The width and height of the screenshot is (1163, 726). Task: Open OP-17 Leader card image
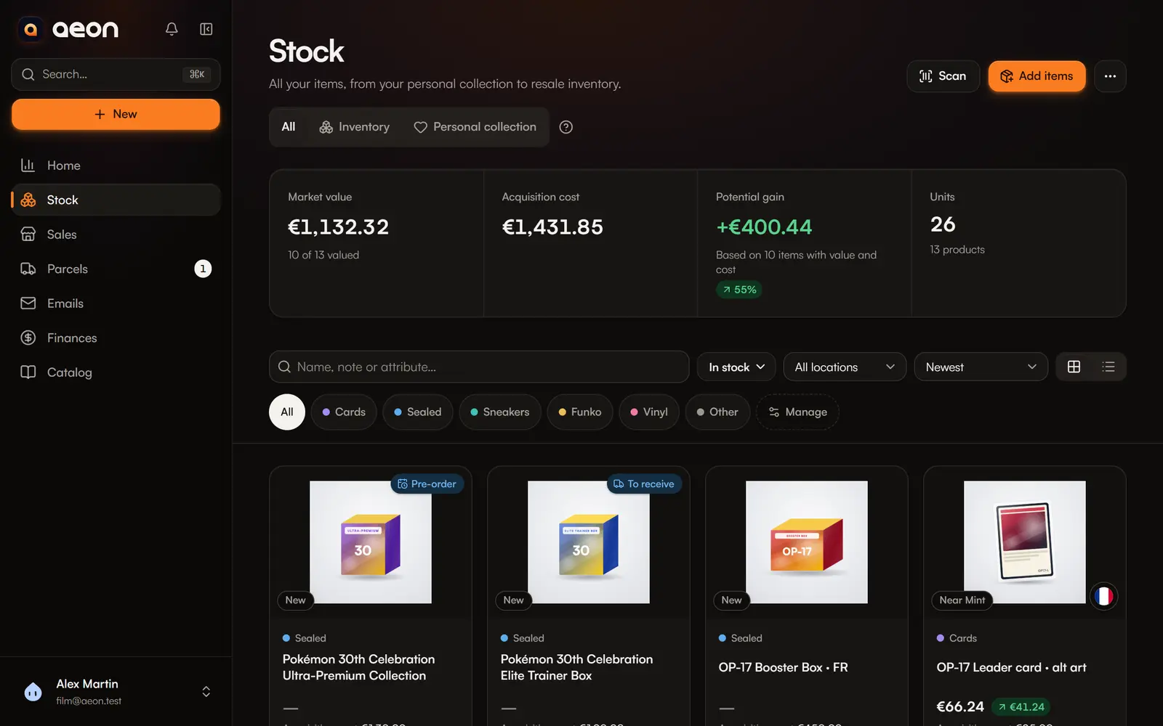pyautogui.click(x=1025, y=542)
